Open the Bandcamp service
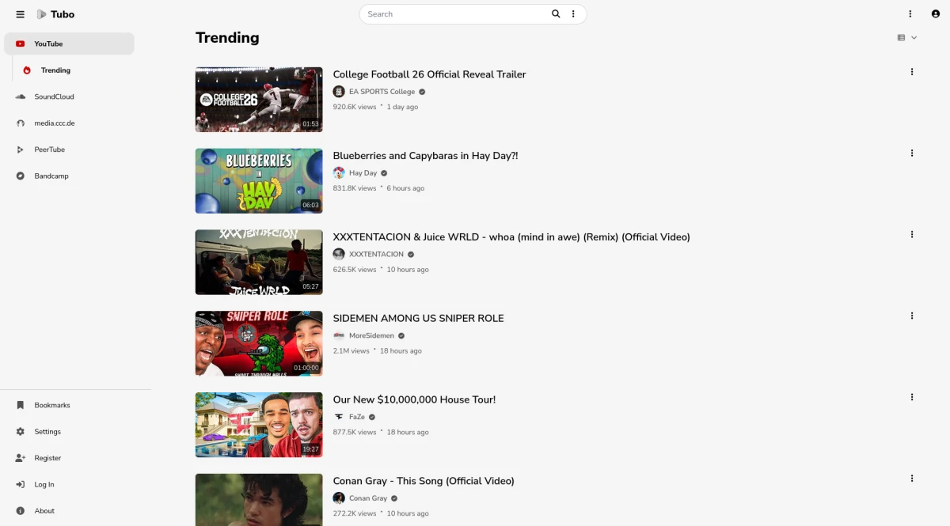Image resolution: width=950 pixels, height=526 pixels. click(51, 176)
